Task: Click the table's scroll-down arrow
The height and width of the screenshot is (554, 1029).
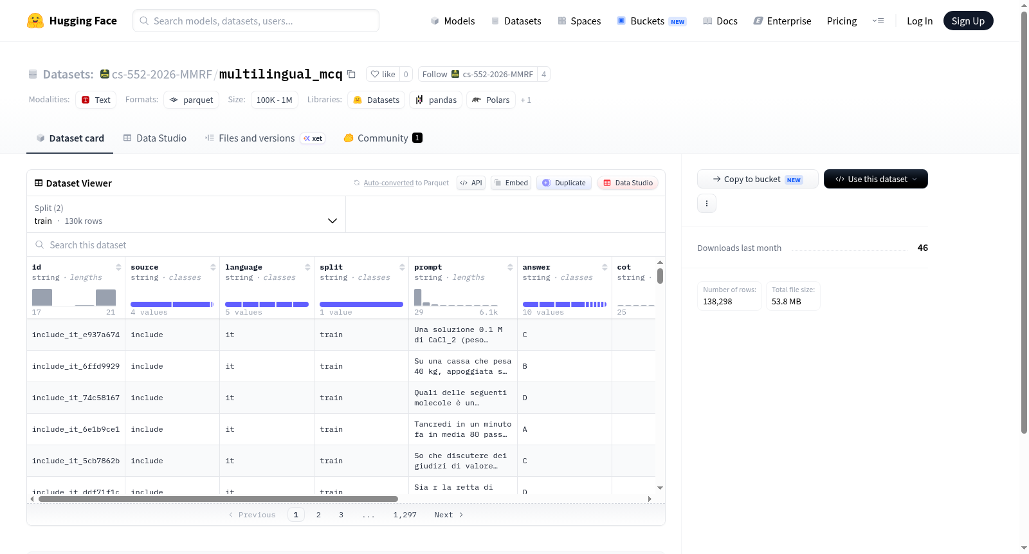Action: (x=660, y=488)
